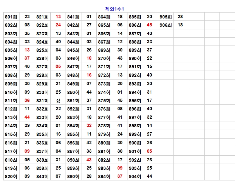The width and height of the screenshot is (241, 191).
Task: Click the 쉼 cell beside 831회
Action: (x=58, y=101)
